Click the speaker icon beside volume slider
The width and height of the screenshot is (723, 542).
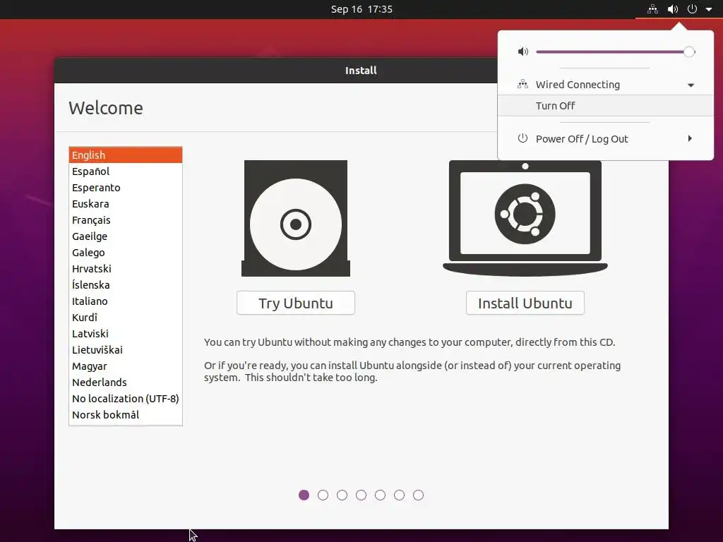523,52
